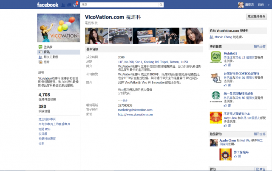Focus the Facebook search field
The image size is (272, 171).
119,5
